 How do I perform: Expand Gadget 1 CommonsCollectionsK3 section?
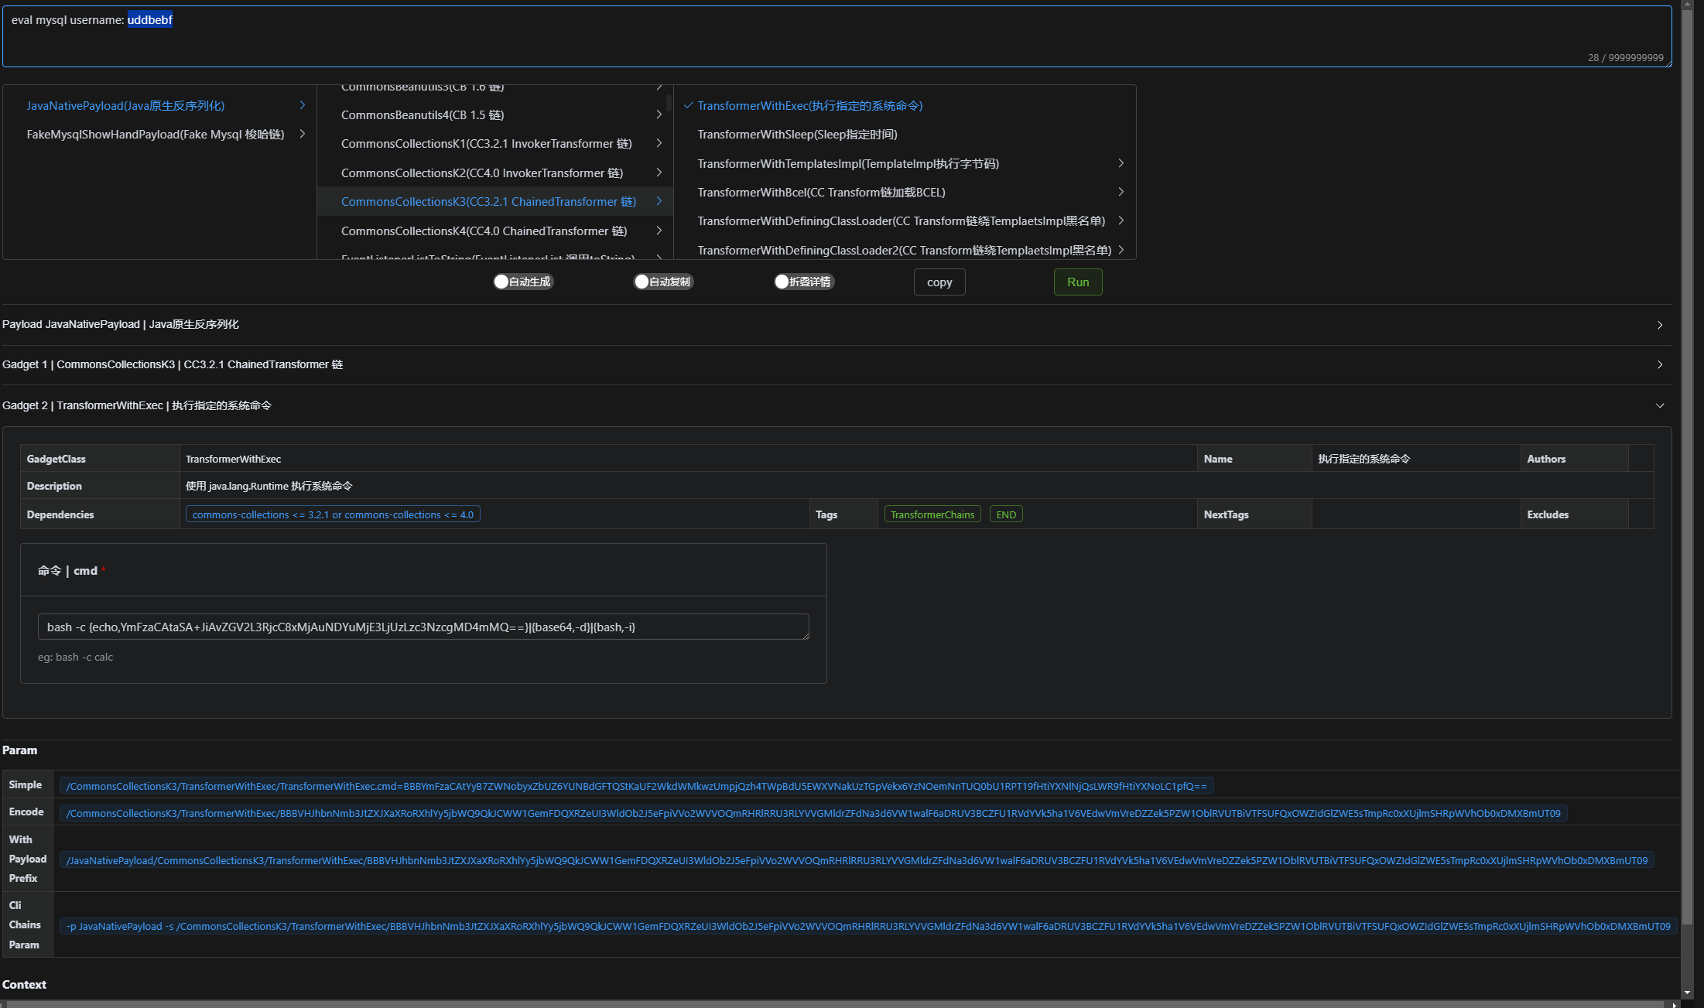(x=836, y=365)
